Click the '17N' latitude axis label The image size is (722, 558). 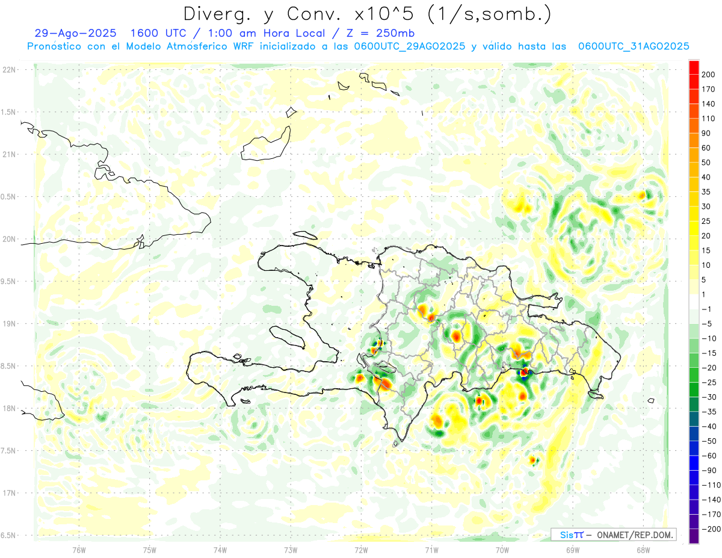[8, 493]
